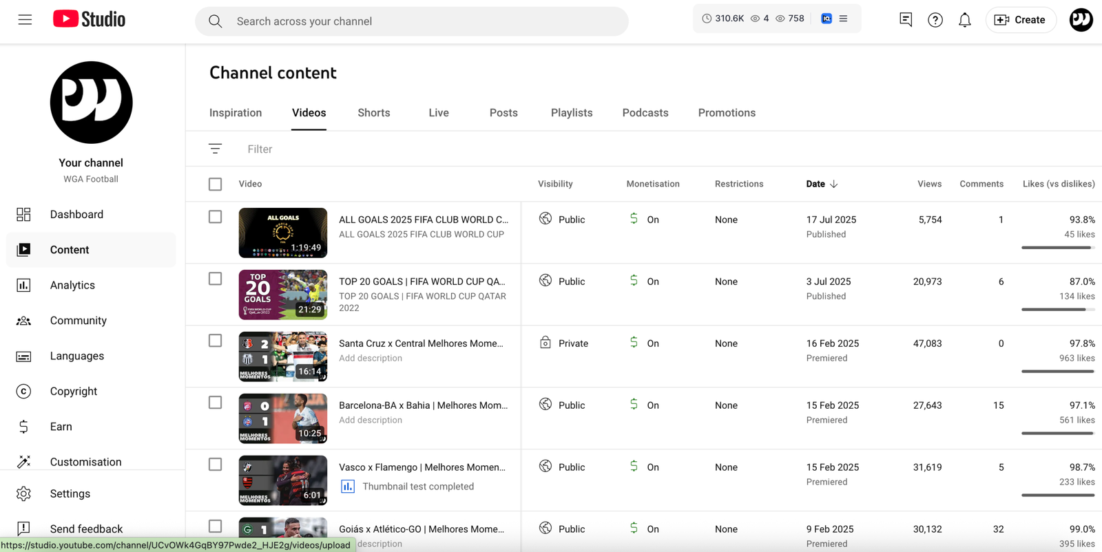
Task: Click the filter lines icon
Action: click(x=215, y=149)
